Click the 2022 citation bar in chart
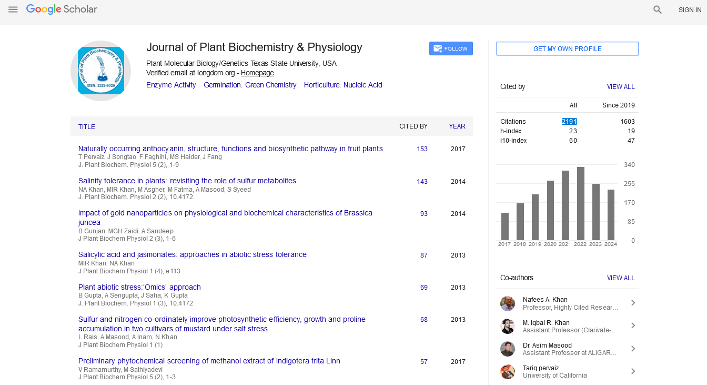This screenshot has height=385, width=707. point(580,203)
